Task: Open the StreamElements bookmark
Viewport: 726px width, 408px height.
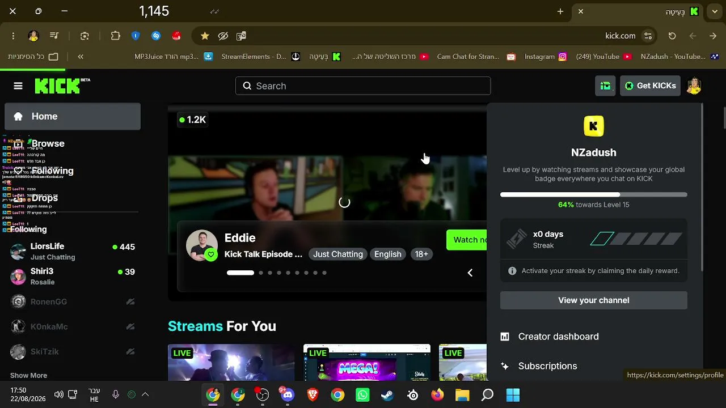Action: [260, 57]
